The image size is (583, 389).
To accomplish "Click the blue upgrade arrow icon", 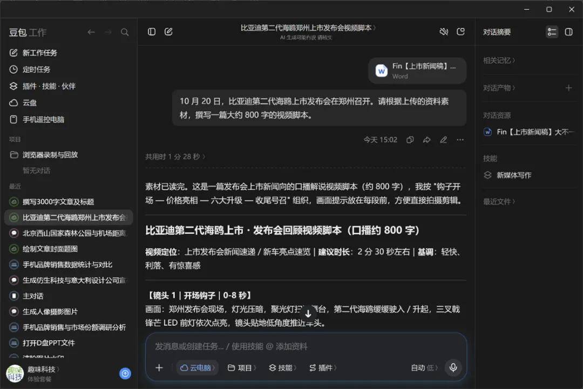I will point(125,373).
